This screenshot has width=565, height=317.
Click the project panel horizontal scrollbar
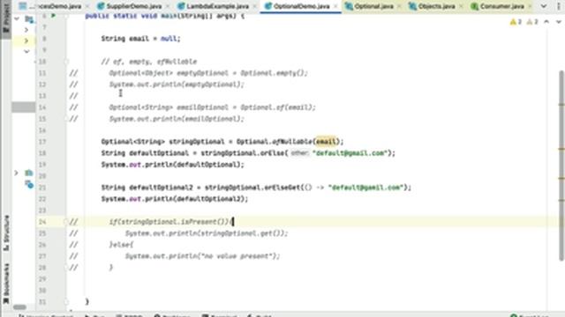coord(19,307)
